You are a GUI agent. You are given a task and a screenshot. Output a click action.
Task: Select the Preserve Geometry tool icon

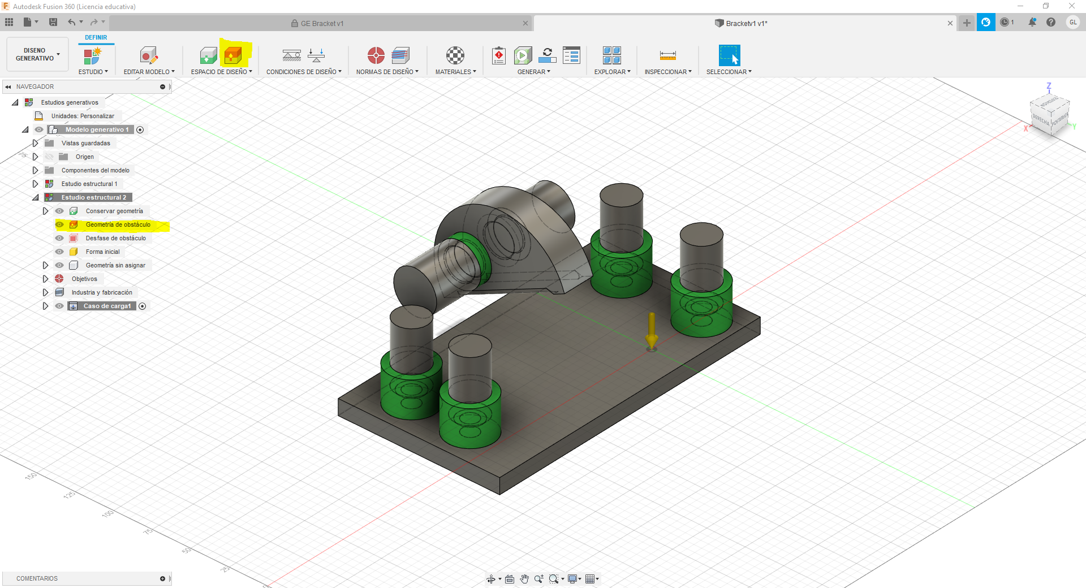208,55
